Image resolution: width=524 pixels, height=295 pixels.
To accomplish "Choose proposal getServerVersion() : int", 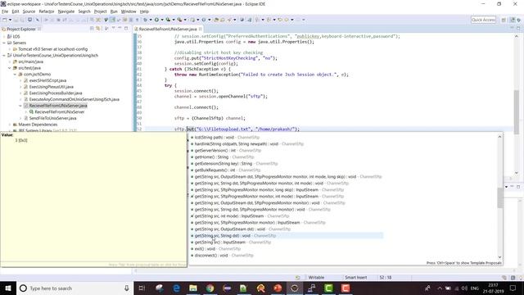I will [x=226, y=151].
